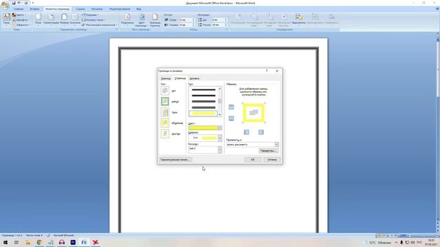Click the yellow border preview sample

[x=254, y=113]
